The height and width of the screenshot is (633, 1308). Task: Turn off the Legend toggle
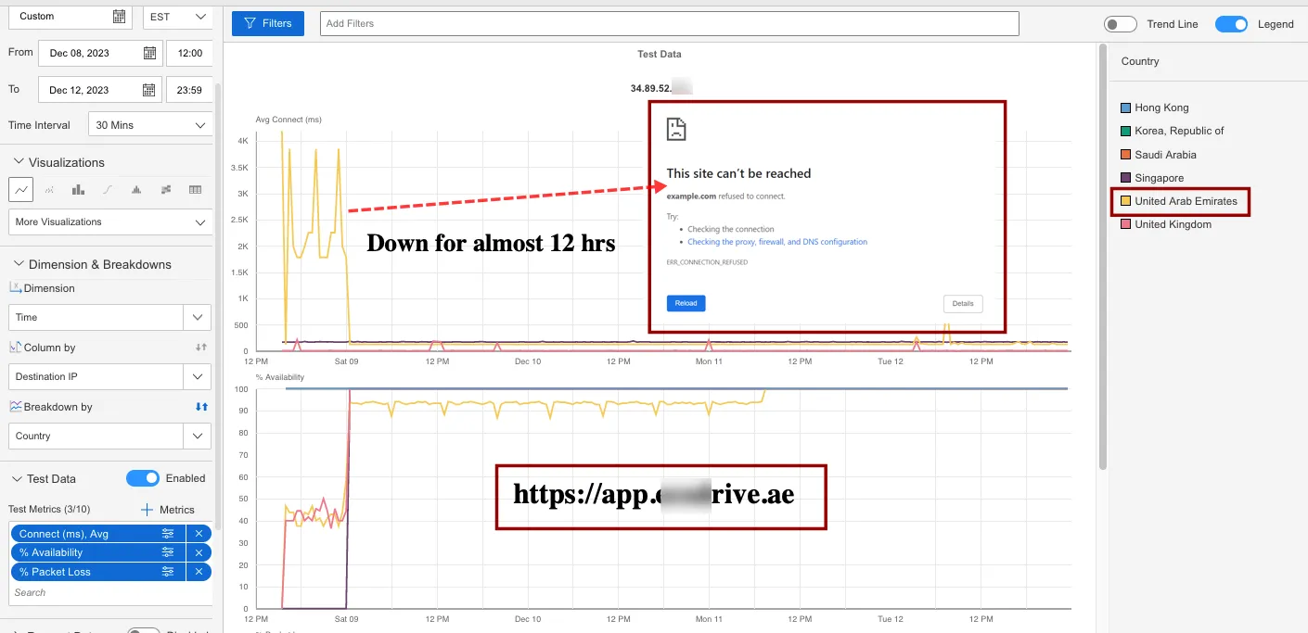[1231, 24]
